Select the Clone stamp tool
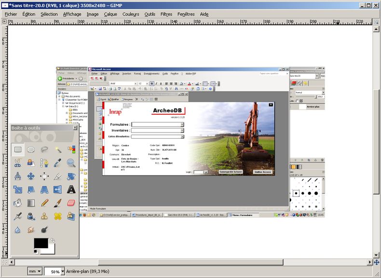Image resolution: width=381 pixels, height=278 pixels. click(x=44, y=216)
